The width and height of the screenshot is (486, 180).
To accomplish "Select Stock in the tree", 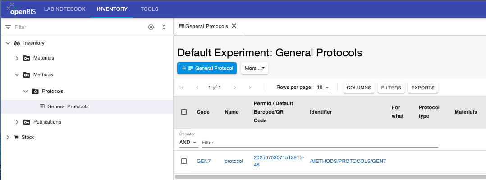I will 28,137.
